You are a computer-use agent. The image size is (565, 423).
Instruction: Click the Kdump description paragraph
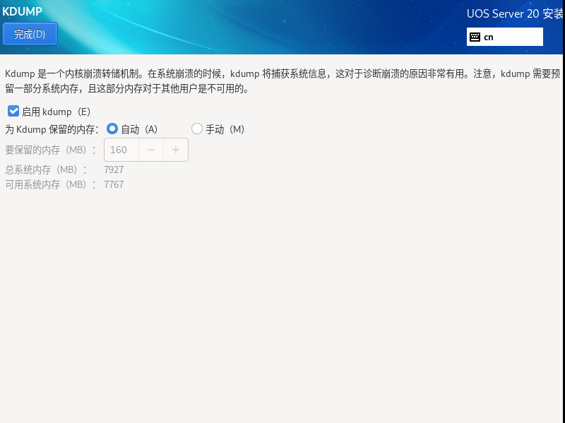[x=282, y=81]
